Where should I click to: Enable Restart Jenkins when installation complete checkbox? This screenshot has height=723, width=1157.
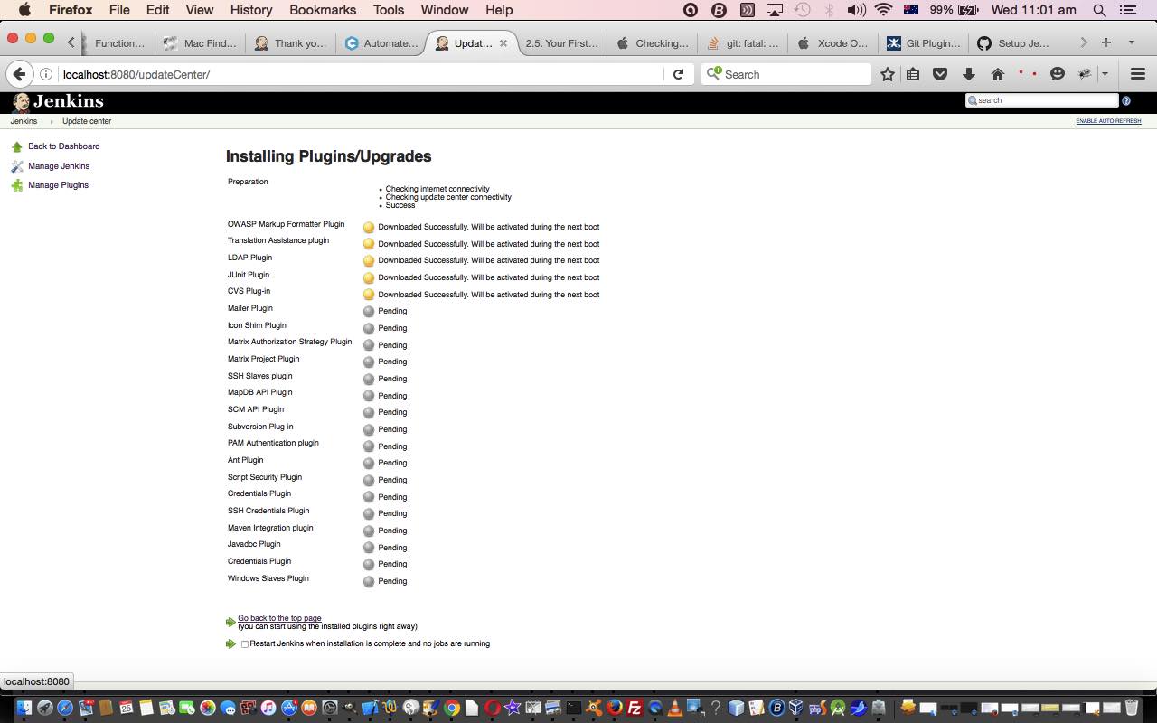(245, 644)
